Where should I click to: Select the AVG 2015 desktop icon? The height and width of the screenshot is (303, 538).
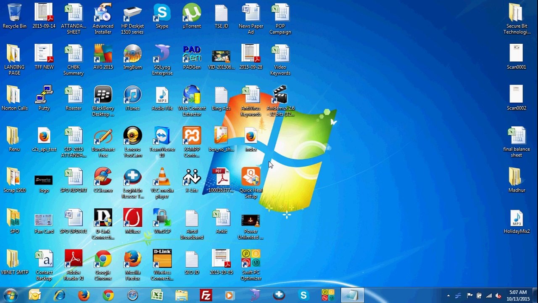103,57
